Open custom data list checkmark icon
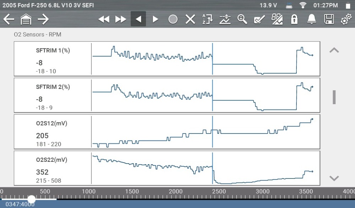 (260, 19)
